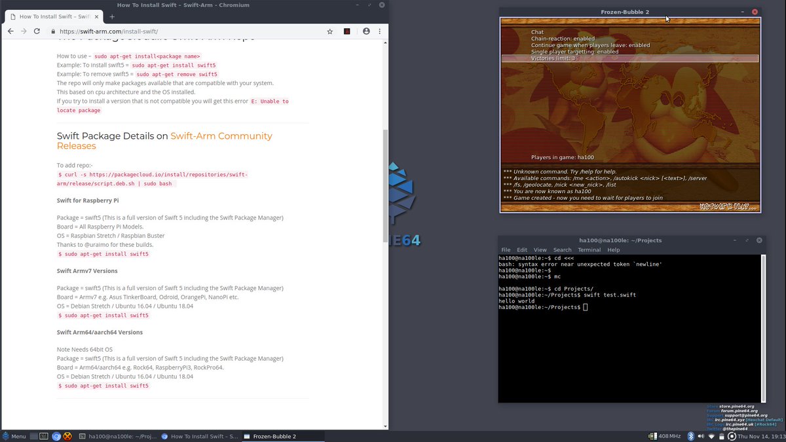Launch terminal from taskbar launcher icon

45,436
